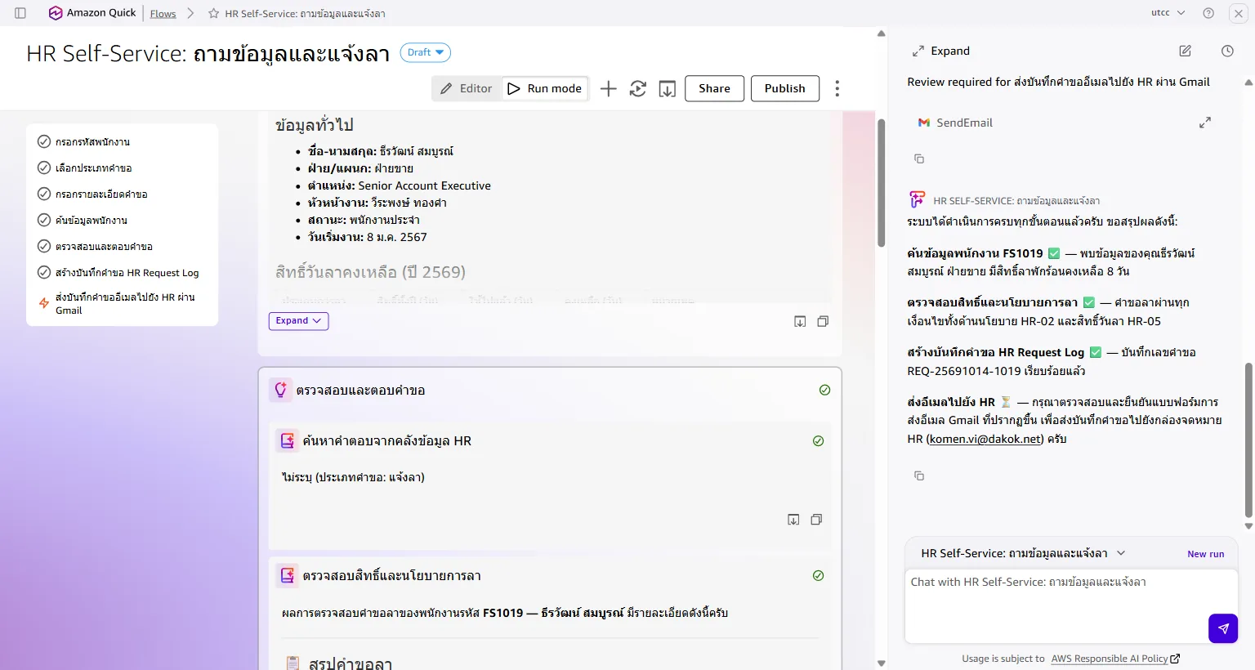Add a new step with plus icon
The width and height of the screenshot is (1255, 670).
[608, 88]
